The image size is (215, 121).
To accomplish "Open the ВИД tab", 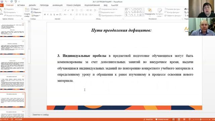I will (105, 5).
